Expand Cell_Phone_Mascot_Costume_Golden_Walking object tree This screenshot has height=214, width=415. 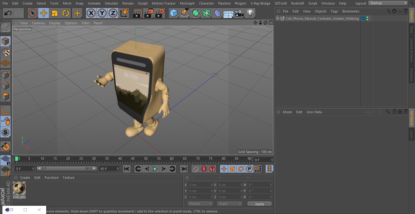277,19
